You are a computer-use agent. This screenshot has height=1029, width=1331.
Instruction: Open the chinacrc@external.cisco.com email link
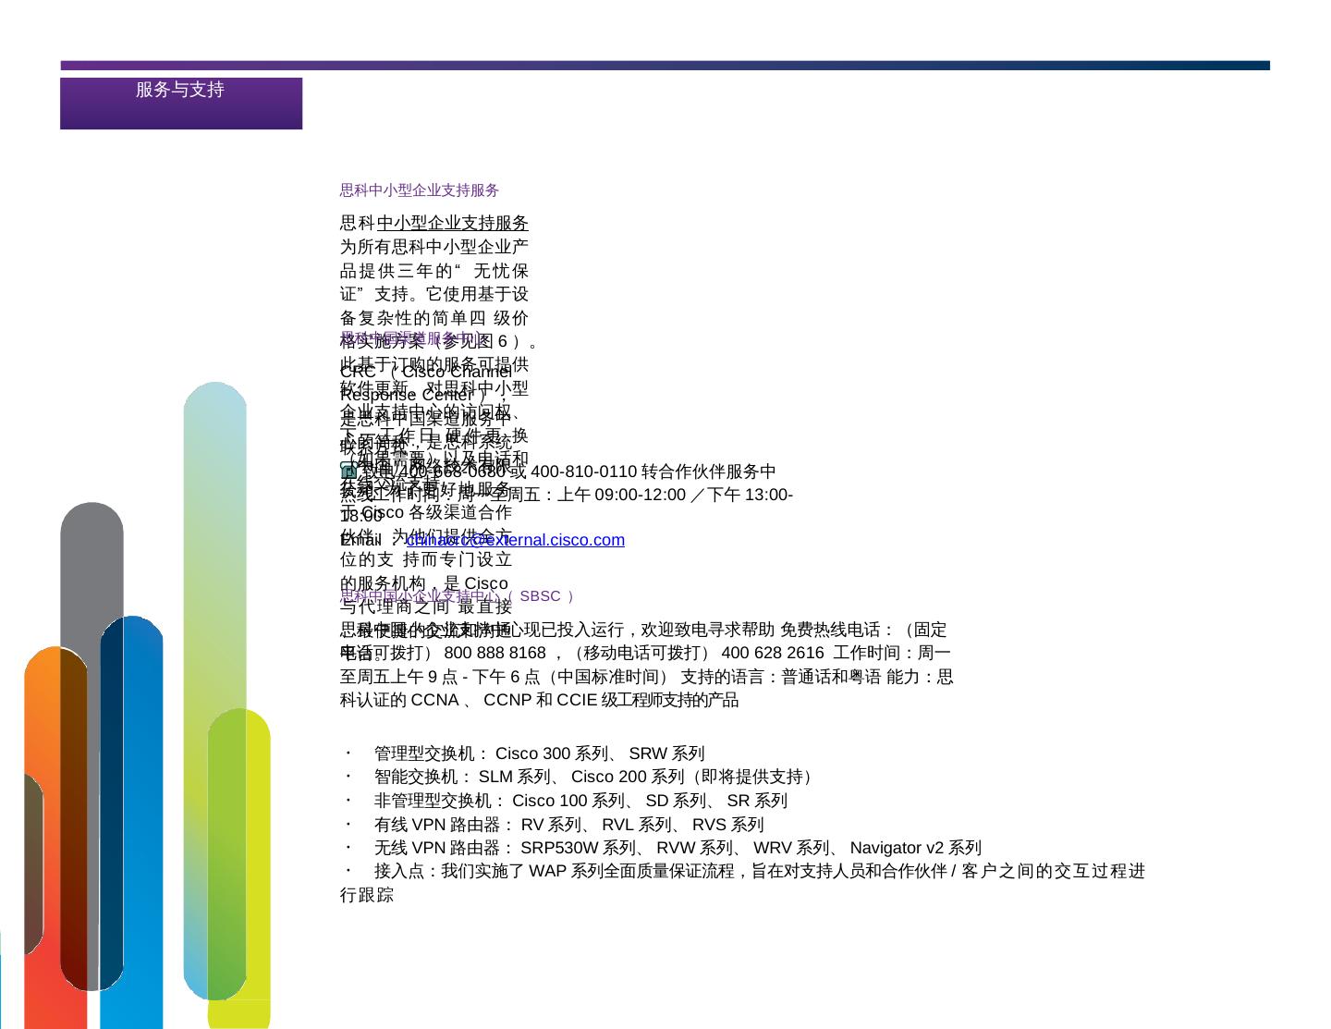(x=515, y=540)
